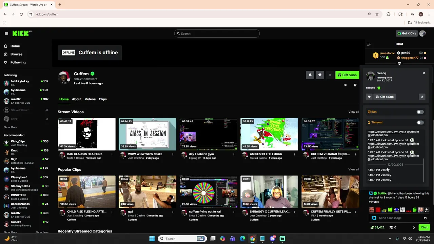Click the green Gift Subs button
The image size is (434, 244).
347,75
